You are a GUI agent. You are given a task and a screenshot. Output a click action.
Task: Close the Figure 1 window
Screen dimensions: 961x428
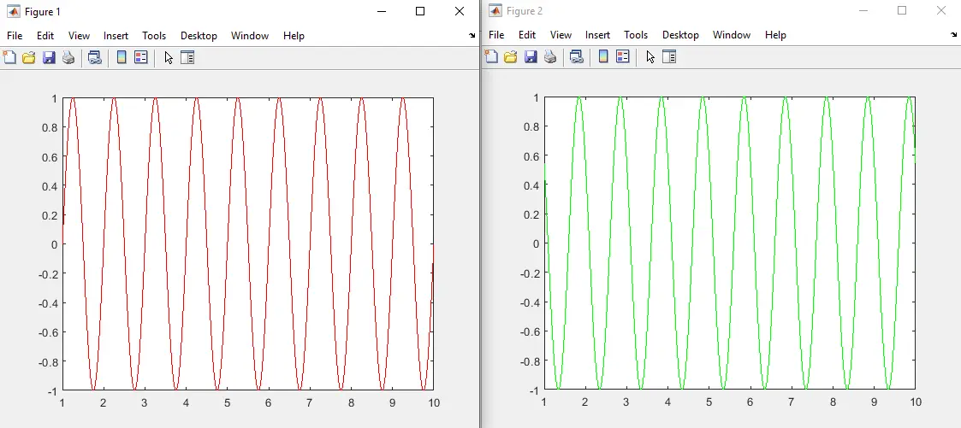click(459, 11)
